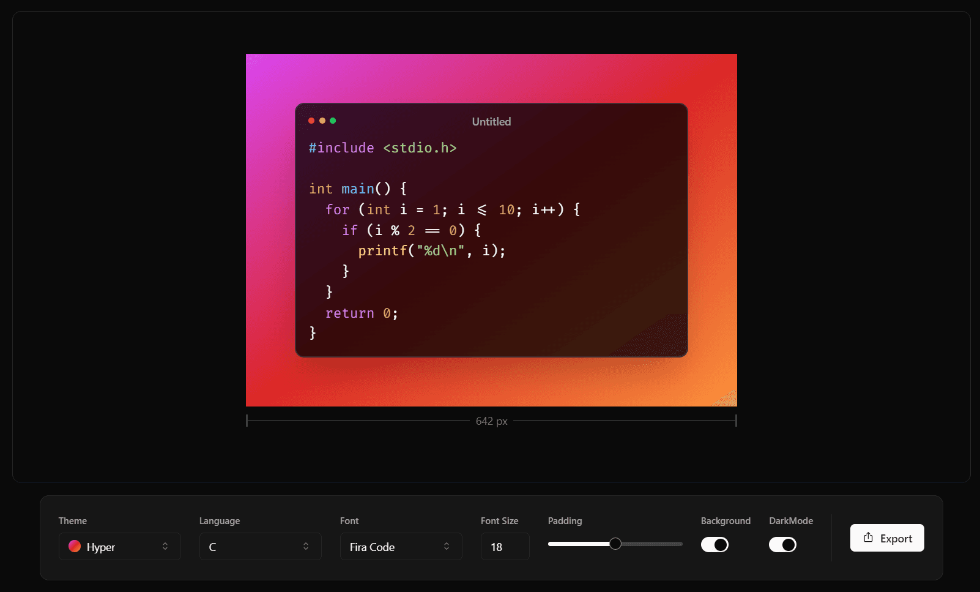
Task: Toggle Background fill on or off
Action: point(715,544)
